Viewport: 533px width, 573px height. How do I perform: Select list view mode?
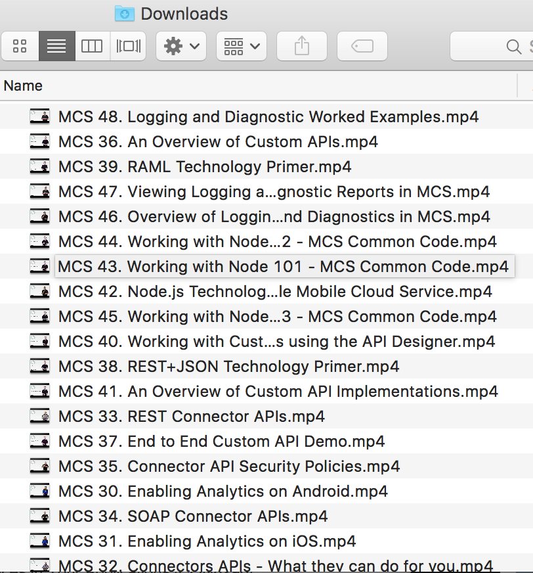coord(56,46)
